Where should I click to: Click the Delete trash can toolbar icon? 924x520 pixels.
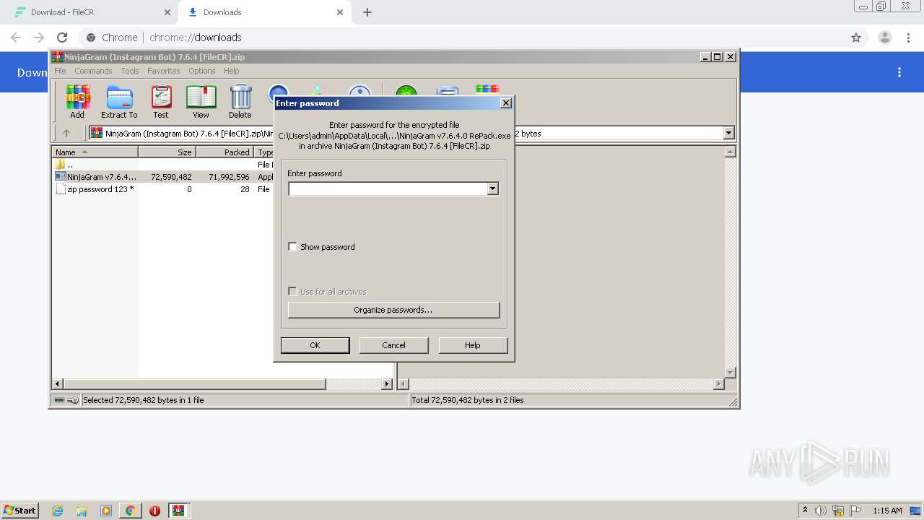point(240,102)
